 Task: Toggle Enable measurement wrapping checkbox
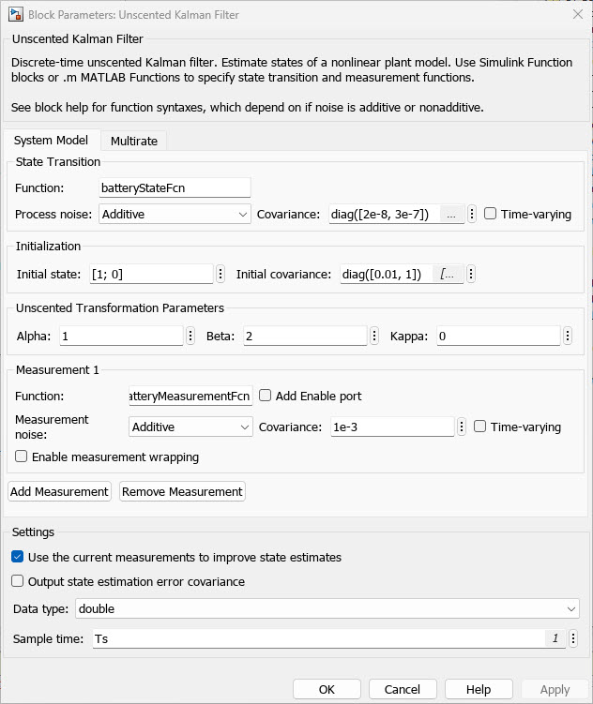(x=22, y=457)
